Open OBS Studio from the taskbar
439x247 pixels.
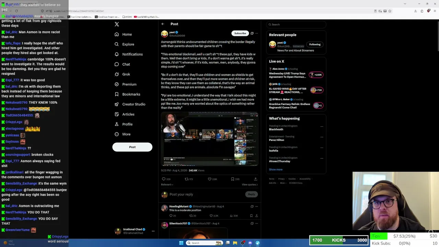tap(243, 243)
